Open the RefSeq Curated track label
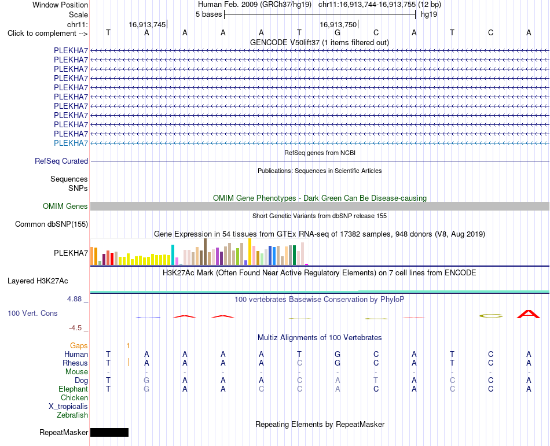 61,161
